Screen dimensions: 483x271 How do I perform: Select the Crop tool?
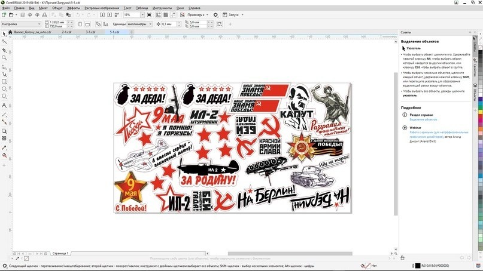(x=4, y=50)
